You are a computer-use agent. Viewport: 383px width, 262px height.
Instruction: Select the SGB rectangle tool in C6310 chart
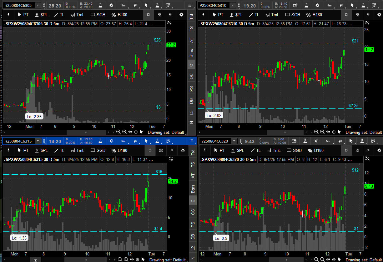pos(292,15)
